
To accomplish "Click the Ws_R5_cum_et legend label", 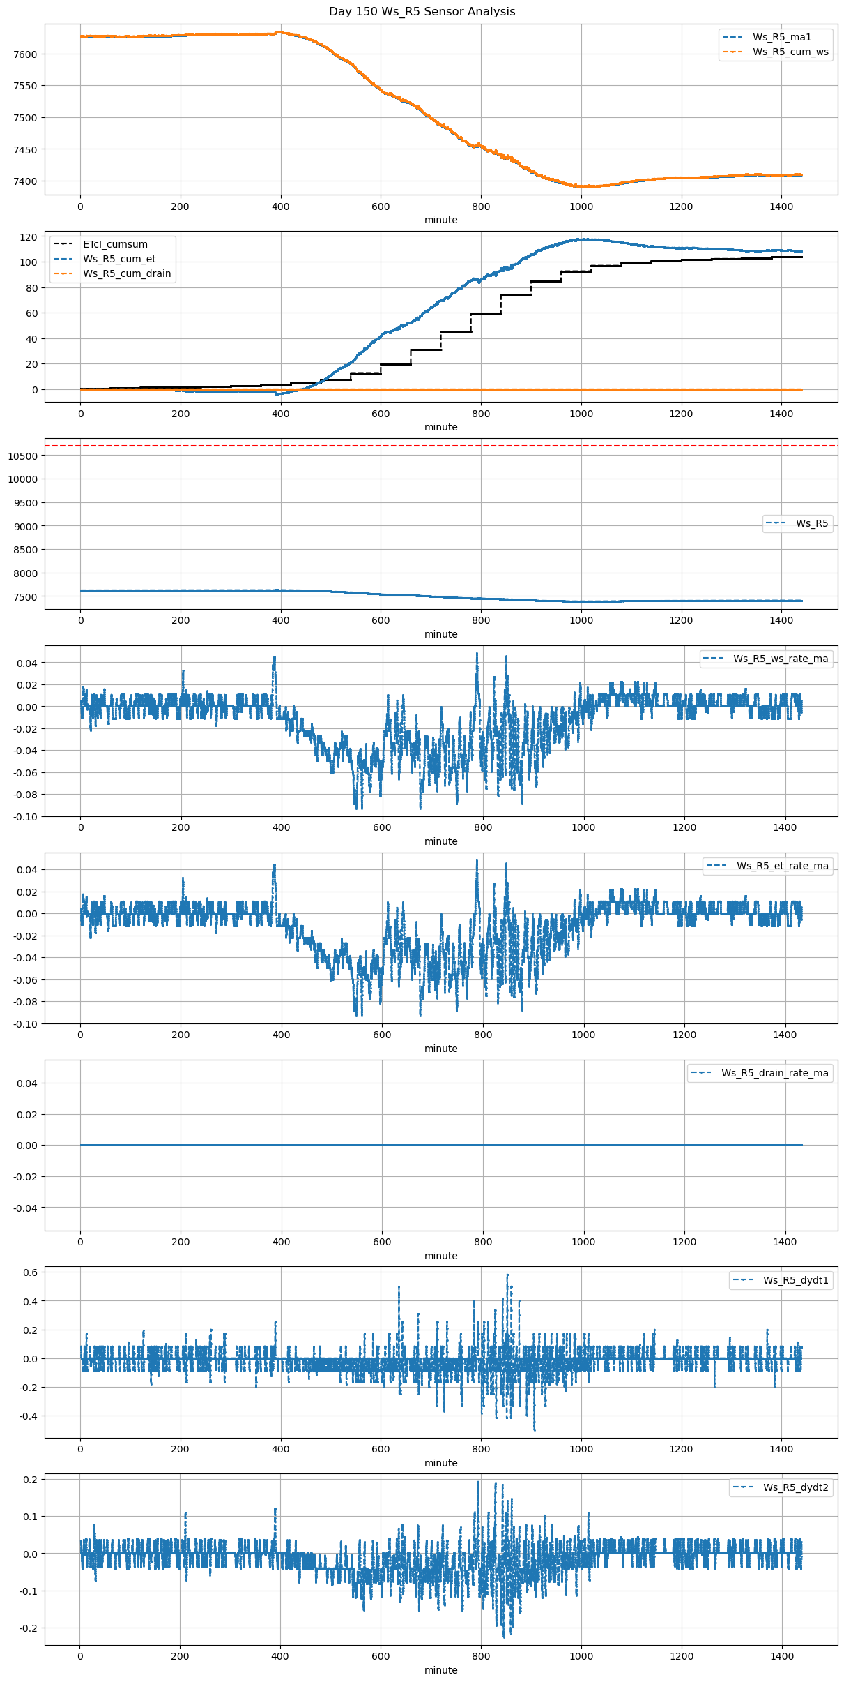I will click(119, 259).
